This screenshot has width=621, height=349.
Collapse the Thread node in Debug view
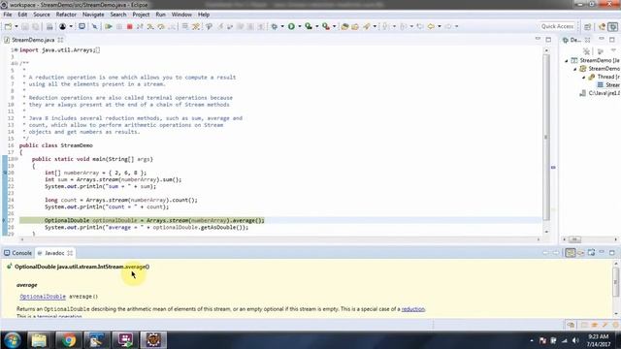pos(584,78)
